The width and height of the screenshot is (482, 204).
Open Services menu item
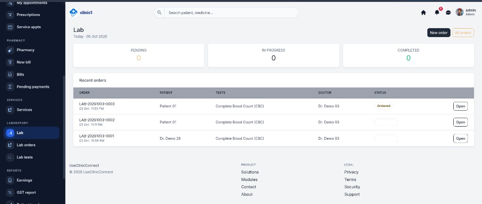[x=32, y=110]
